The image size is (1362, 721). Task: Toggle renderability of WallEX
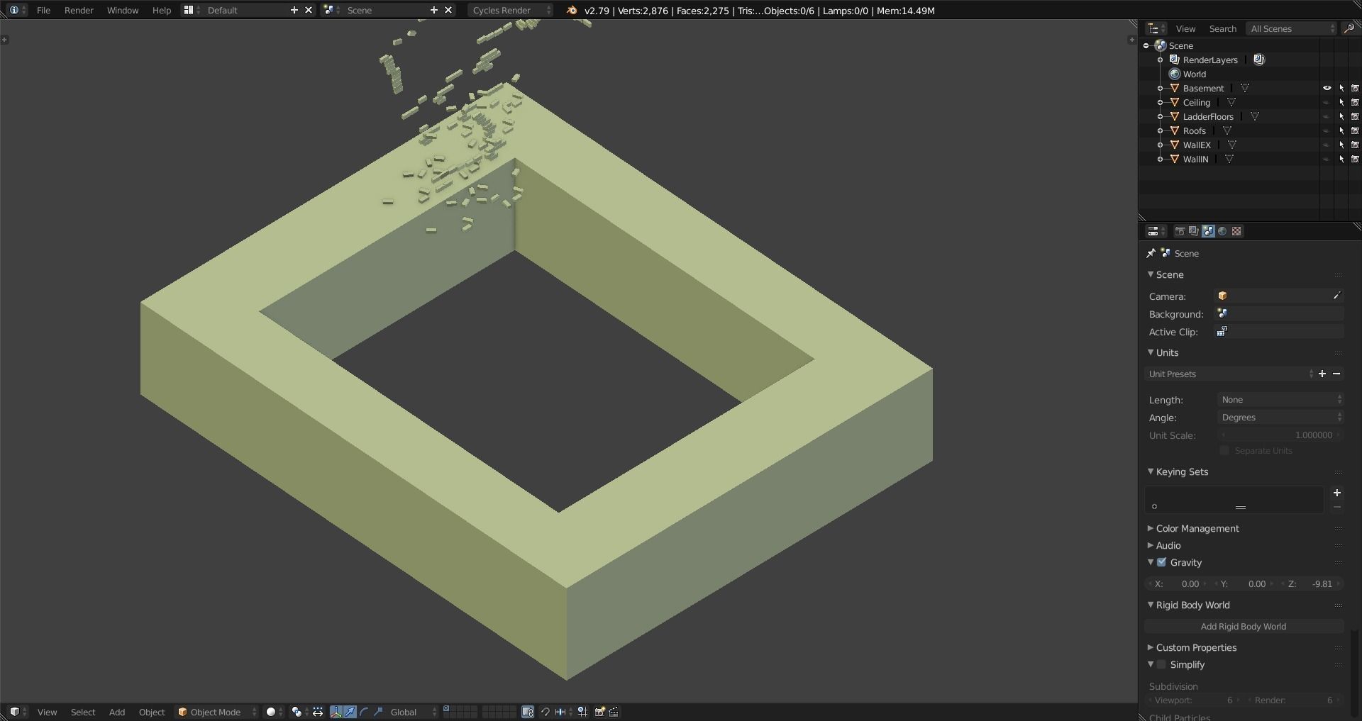[1355, 145]
